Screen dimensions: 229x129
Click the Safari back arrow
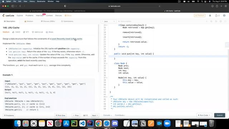[20, 6]
